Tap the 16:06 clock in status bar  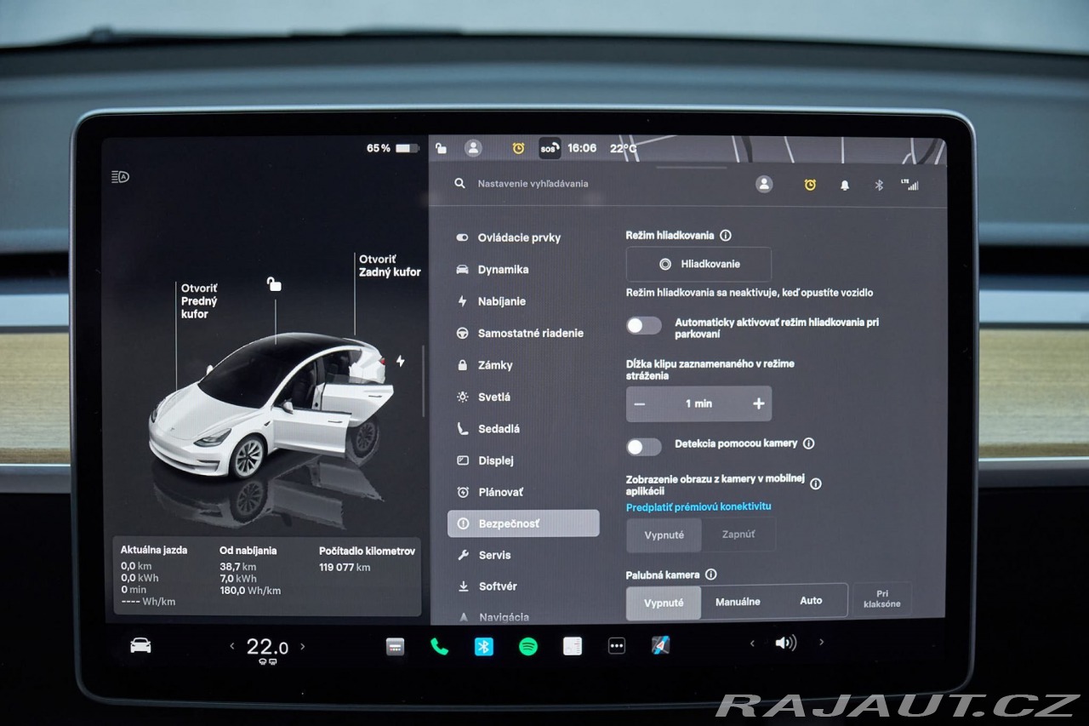(582, 148)
